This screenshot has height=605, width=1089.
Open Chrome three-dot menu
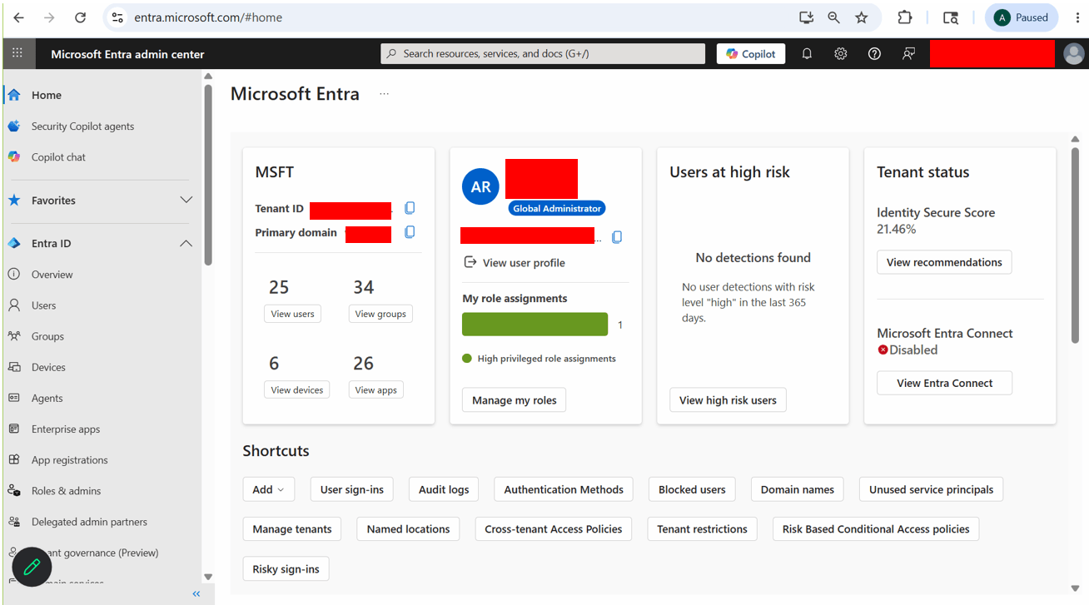(1077, 17)
